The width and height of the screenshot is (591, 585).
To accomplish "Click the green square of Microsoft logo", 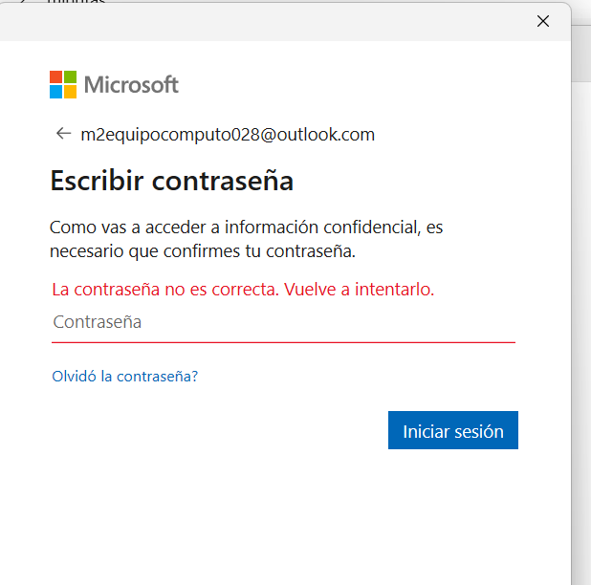I will (x=70, y=76).
